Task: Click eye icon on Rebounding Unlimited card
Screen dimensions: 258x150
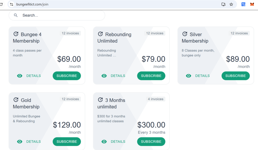Action: tap(104, 76)
